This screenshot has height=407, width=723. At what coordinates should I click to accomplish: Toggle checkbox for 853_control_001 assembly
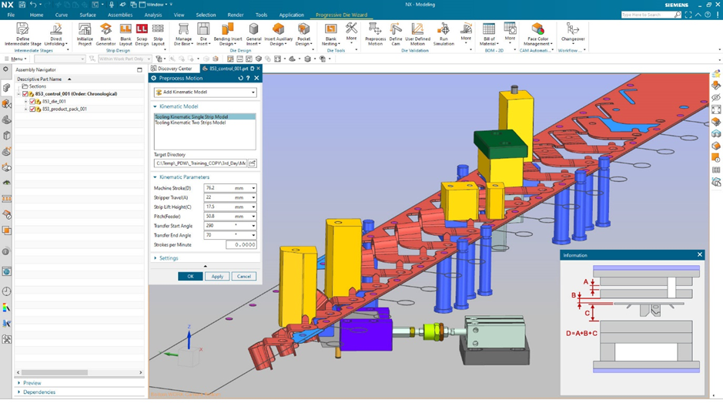(x=25, y=94)
